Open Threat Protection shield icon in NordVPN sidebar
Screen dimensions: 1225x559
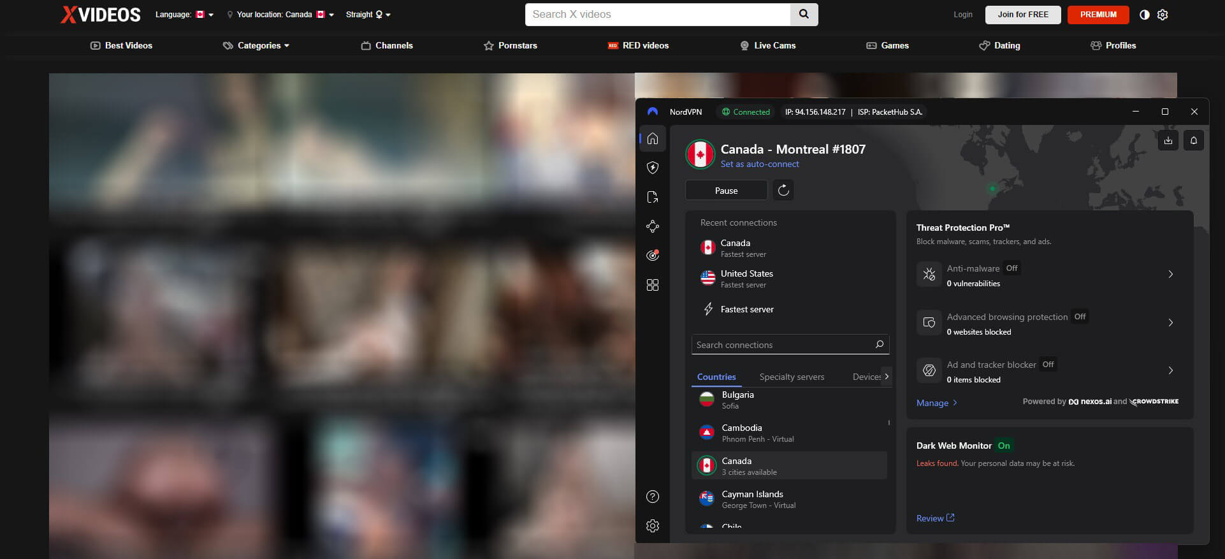(653, 168)
